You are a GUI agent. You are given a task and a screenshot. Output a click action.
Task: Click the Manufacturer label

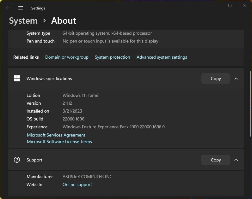[40, 177]
